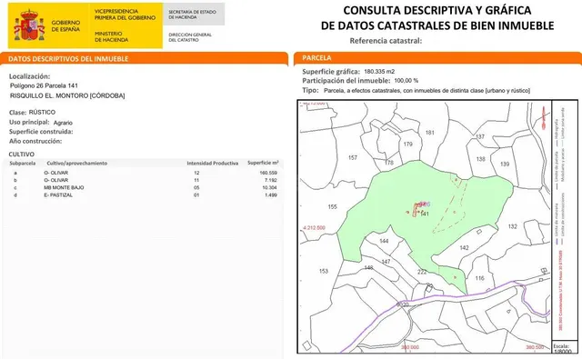Click MB MONTE BAJO cultivation cell
This screenshot has height=359, width=582.
click(x=64, y=187)
